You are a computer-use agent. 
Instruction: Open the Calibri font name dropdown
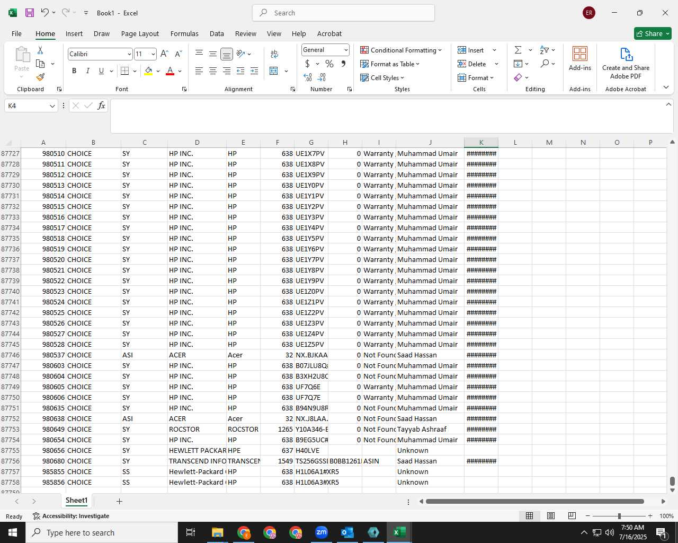(x=129, y=54)
